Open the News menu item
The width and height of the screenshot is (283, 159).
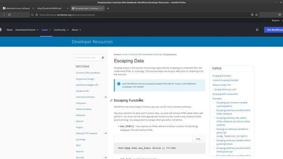coord(10,30)
